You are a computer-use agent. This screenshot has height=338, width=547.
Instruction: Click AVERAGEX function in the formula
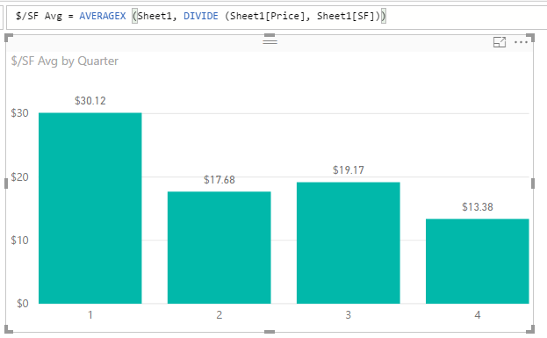[x=103, y=16]
